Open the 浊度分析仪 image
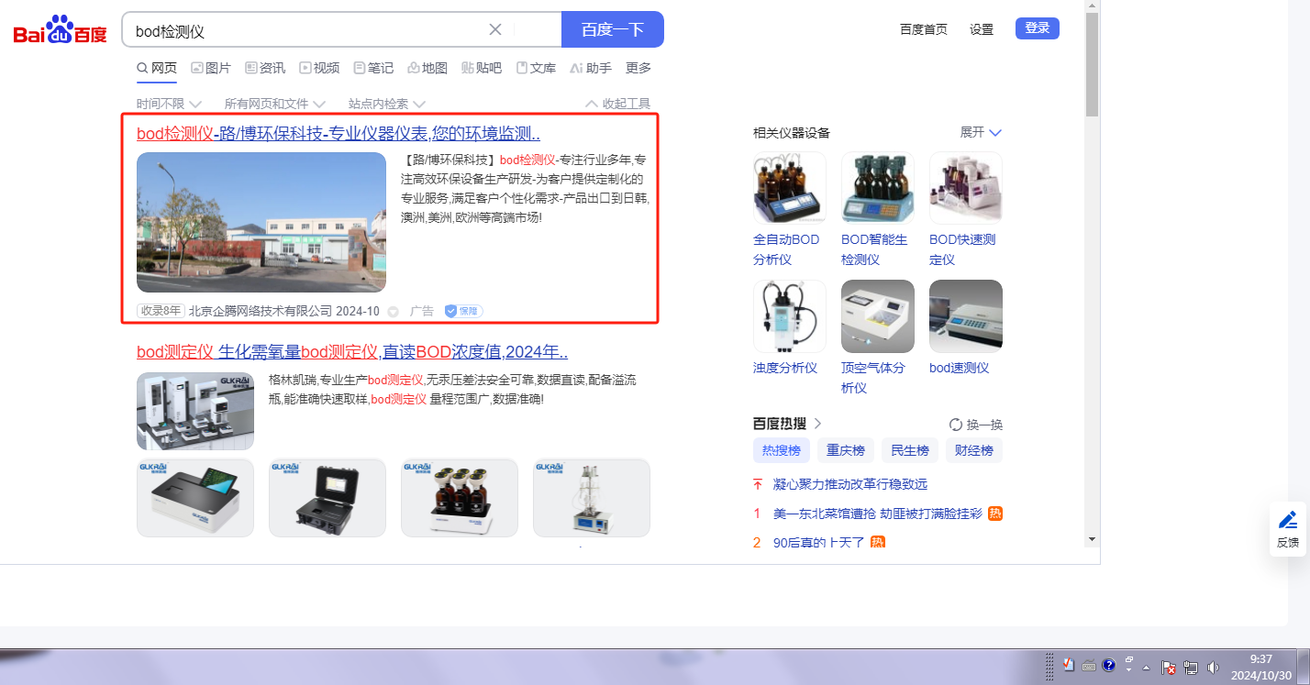The image size is (1310, 685). [790, 316]
